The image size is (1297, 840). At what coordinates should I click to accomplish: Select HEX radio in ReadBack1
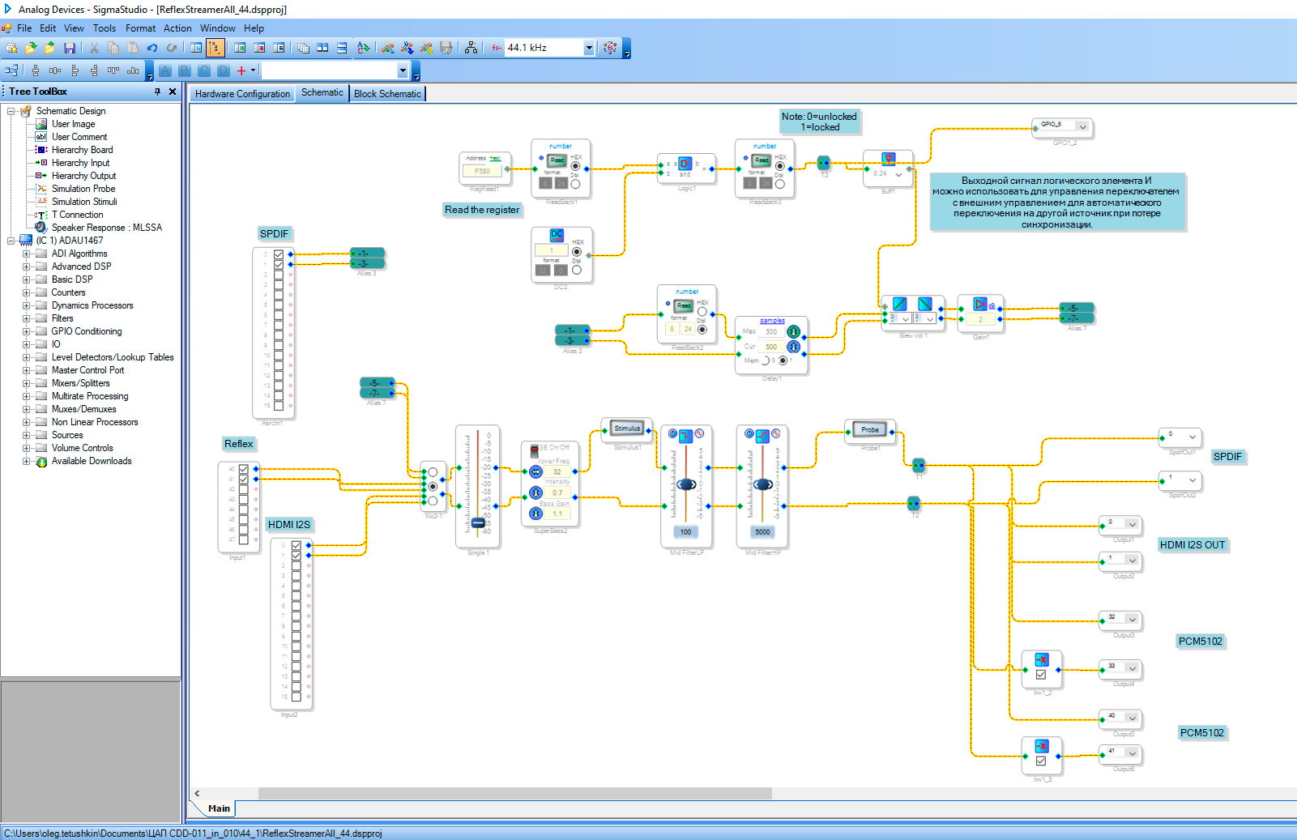pyautogui.click(x=575, y=166)
